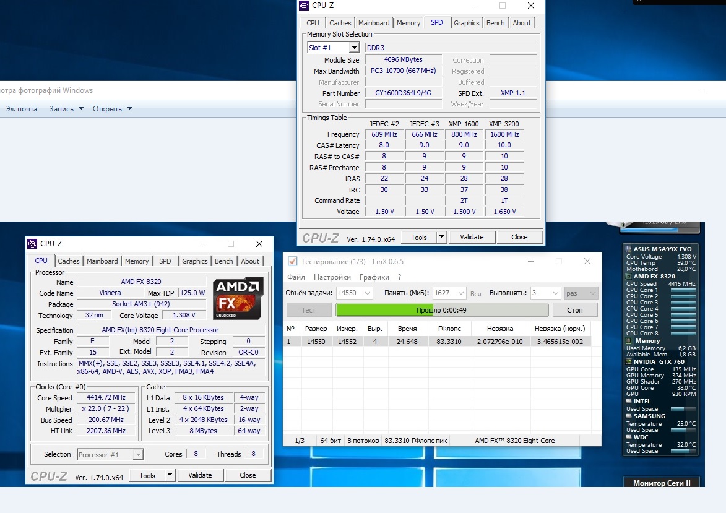Viewport: 726px width, 513px height.
Task: Click the Монитор Сети II gadget title
Action: (x=662, y=483)
